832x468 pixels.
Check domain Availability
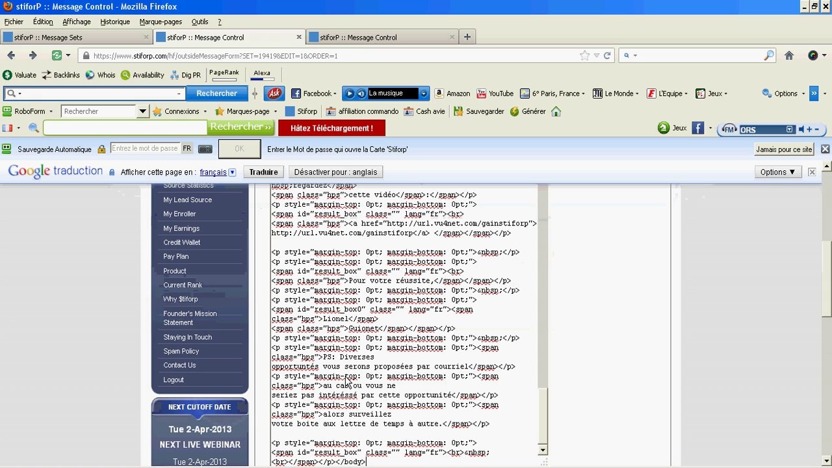[x=142, y=75]
